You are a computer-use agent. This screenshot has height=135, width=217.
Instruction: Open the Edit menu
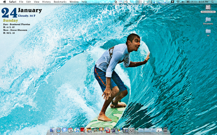click(x=28, y=2)
